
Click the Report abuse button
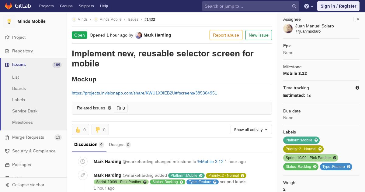226,35
